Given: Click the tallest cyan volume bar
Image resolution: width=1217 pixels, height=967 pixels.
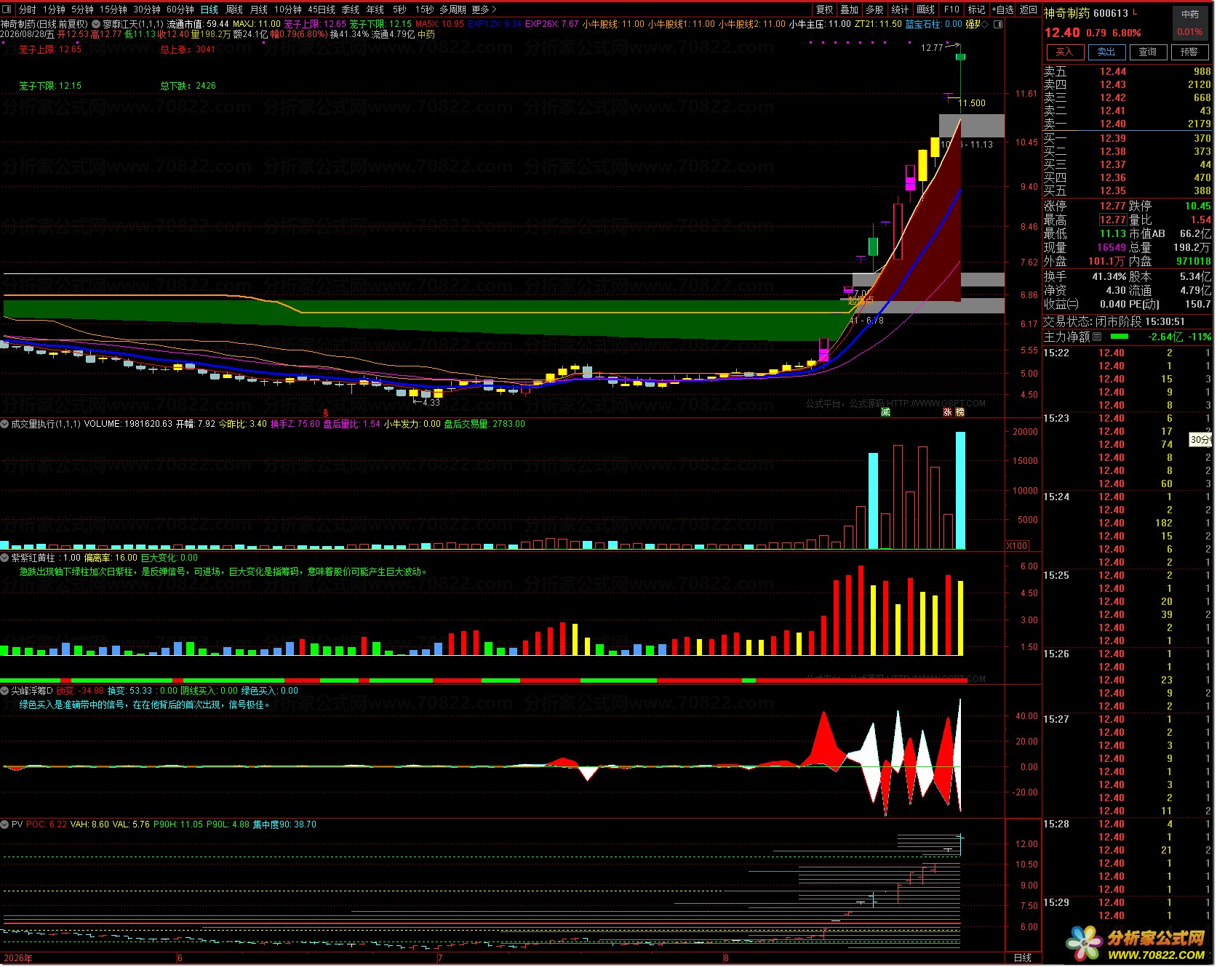Looking at the screenshot, I should tap(960, 491).
